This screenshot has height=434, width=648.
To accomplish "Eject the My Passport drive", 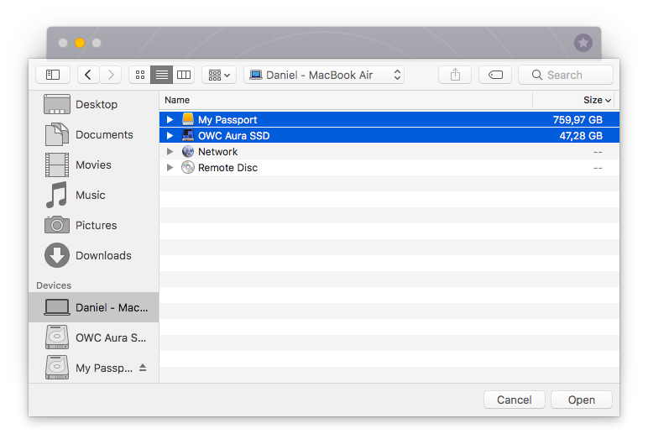I will (143, 368).
